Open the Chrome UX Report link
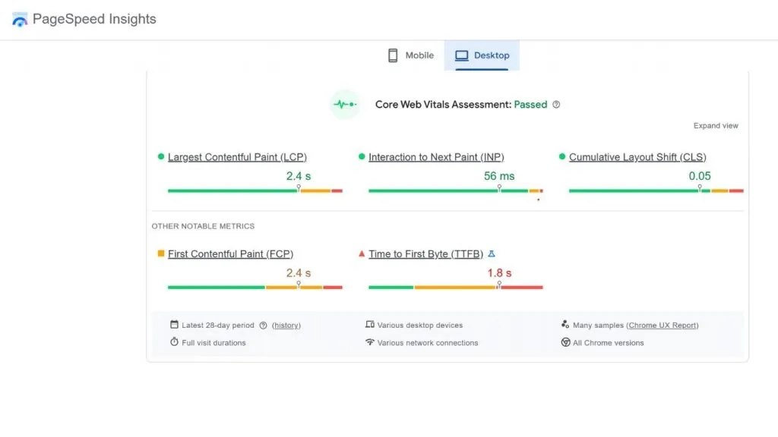The image size is (778, 437). 663,325
